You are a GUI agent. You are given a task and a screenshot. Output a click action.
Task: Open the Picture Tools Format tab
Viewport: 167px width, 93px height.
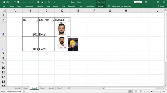pyautogui.click(x=101, y=6)
